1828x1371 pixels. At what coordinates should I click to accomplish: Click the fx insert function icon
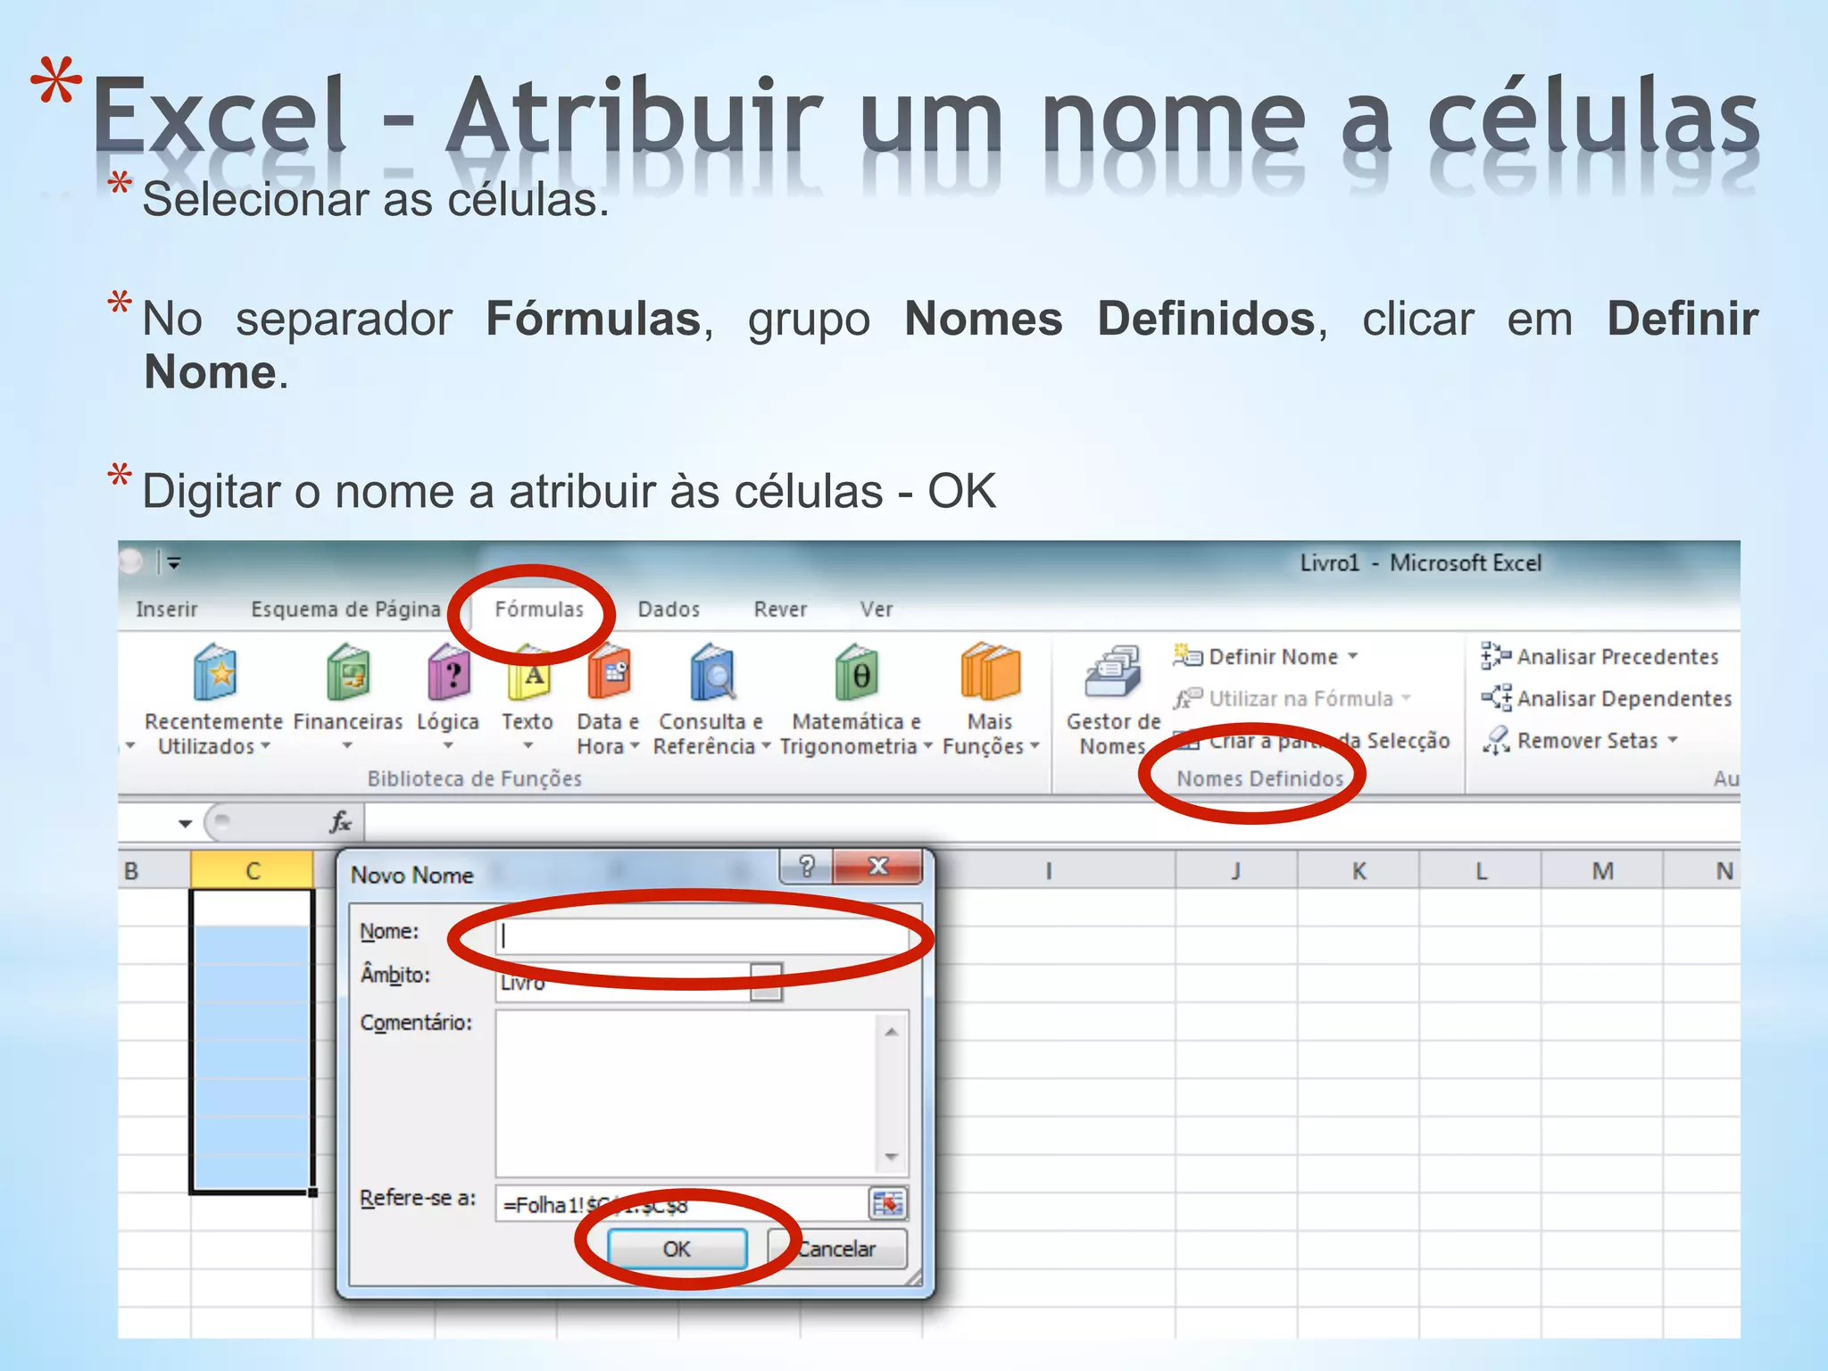[x=340, y=821]
